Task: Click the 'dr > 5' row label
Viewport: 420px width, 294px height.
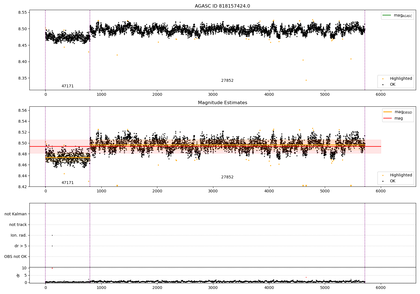Action: click(21, 246)
